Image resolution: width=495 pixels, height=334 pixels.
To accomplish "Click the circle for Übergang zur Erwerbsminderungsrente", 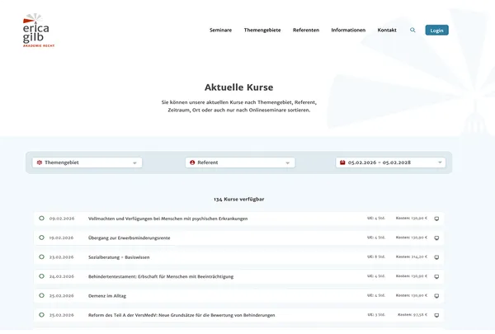I will [x=41, y=238].
